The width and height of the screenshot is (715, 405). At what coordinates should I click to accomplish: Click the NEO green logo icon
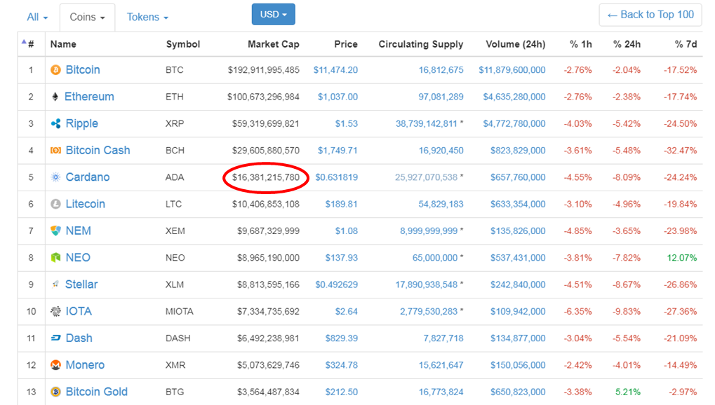point(55,257)
